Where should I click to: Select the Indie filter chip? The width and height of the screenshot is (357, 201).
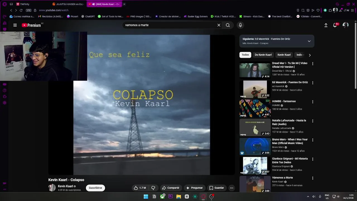(x=300, y=55)
